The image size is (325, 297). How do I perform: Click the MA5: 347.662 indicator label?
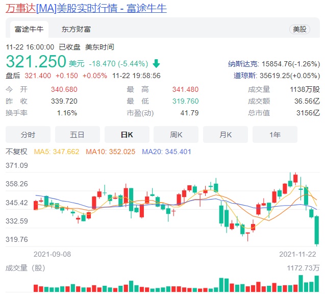57,152
